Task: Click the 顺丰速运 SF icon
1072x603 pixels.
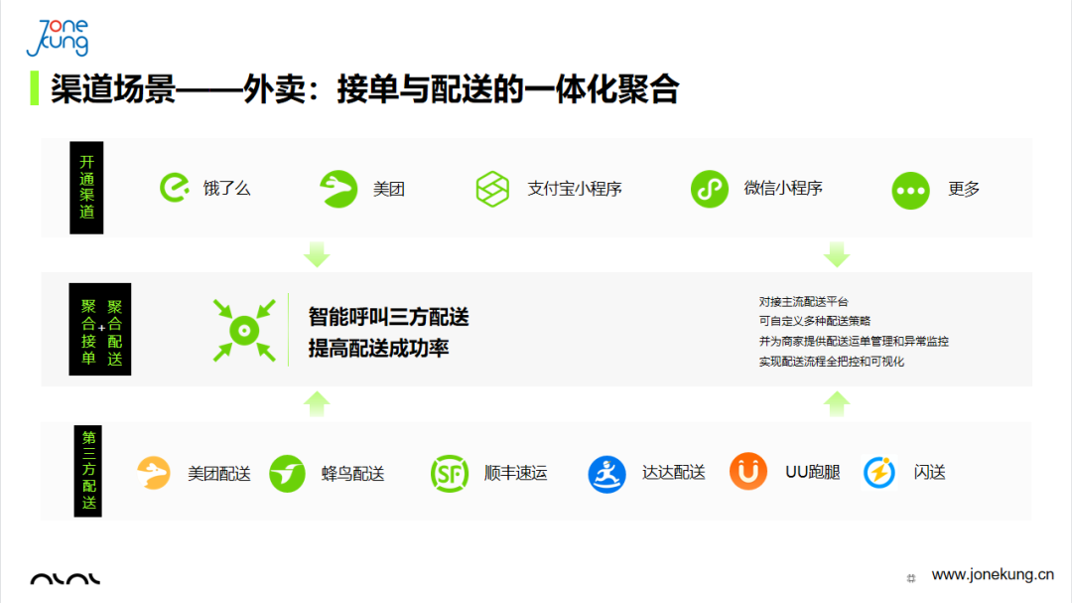Action: coord(450,473)
